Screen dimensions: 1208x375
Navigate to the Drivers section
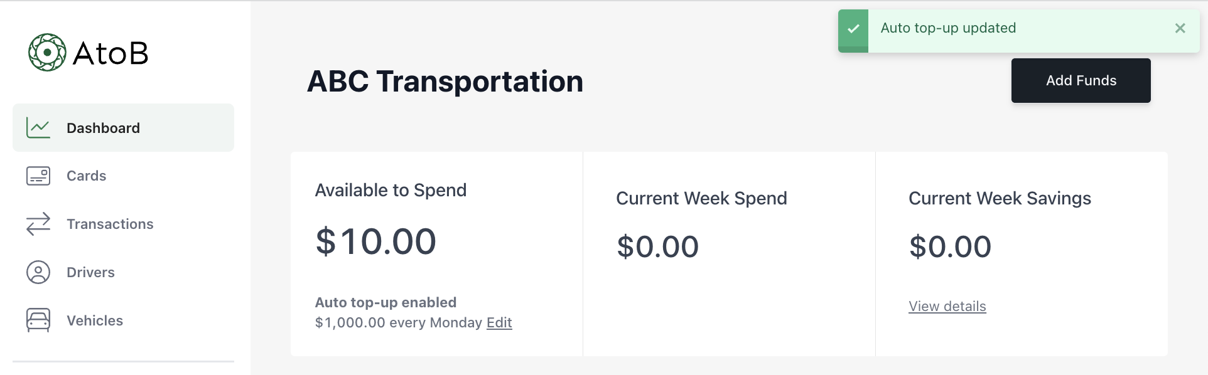click(90, 272)
